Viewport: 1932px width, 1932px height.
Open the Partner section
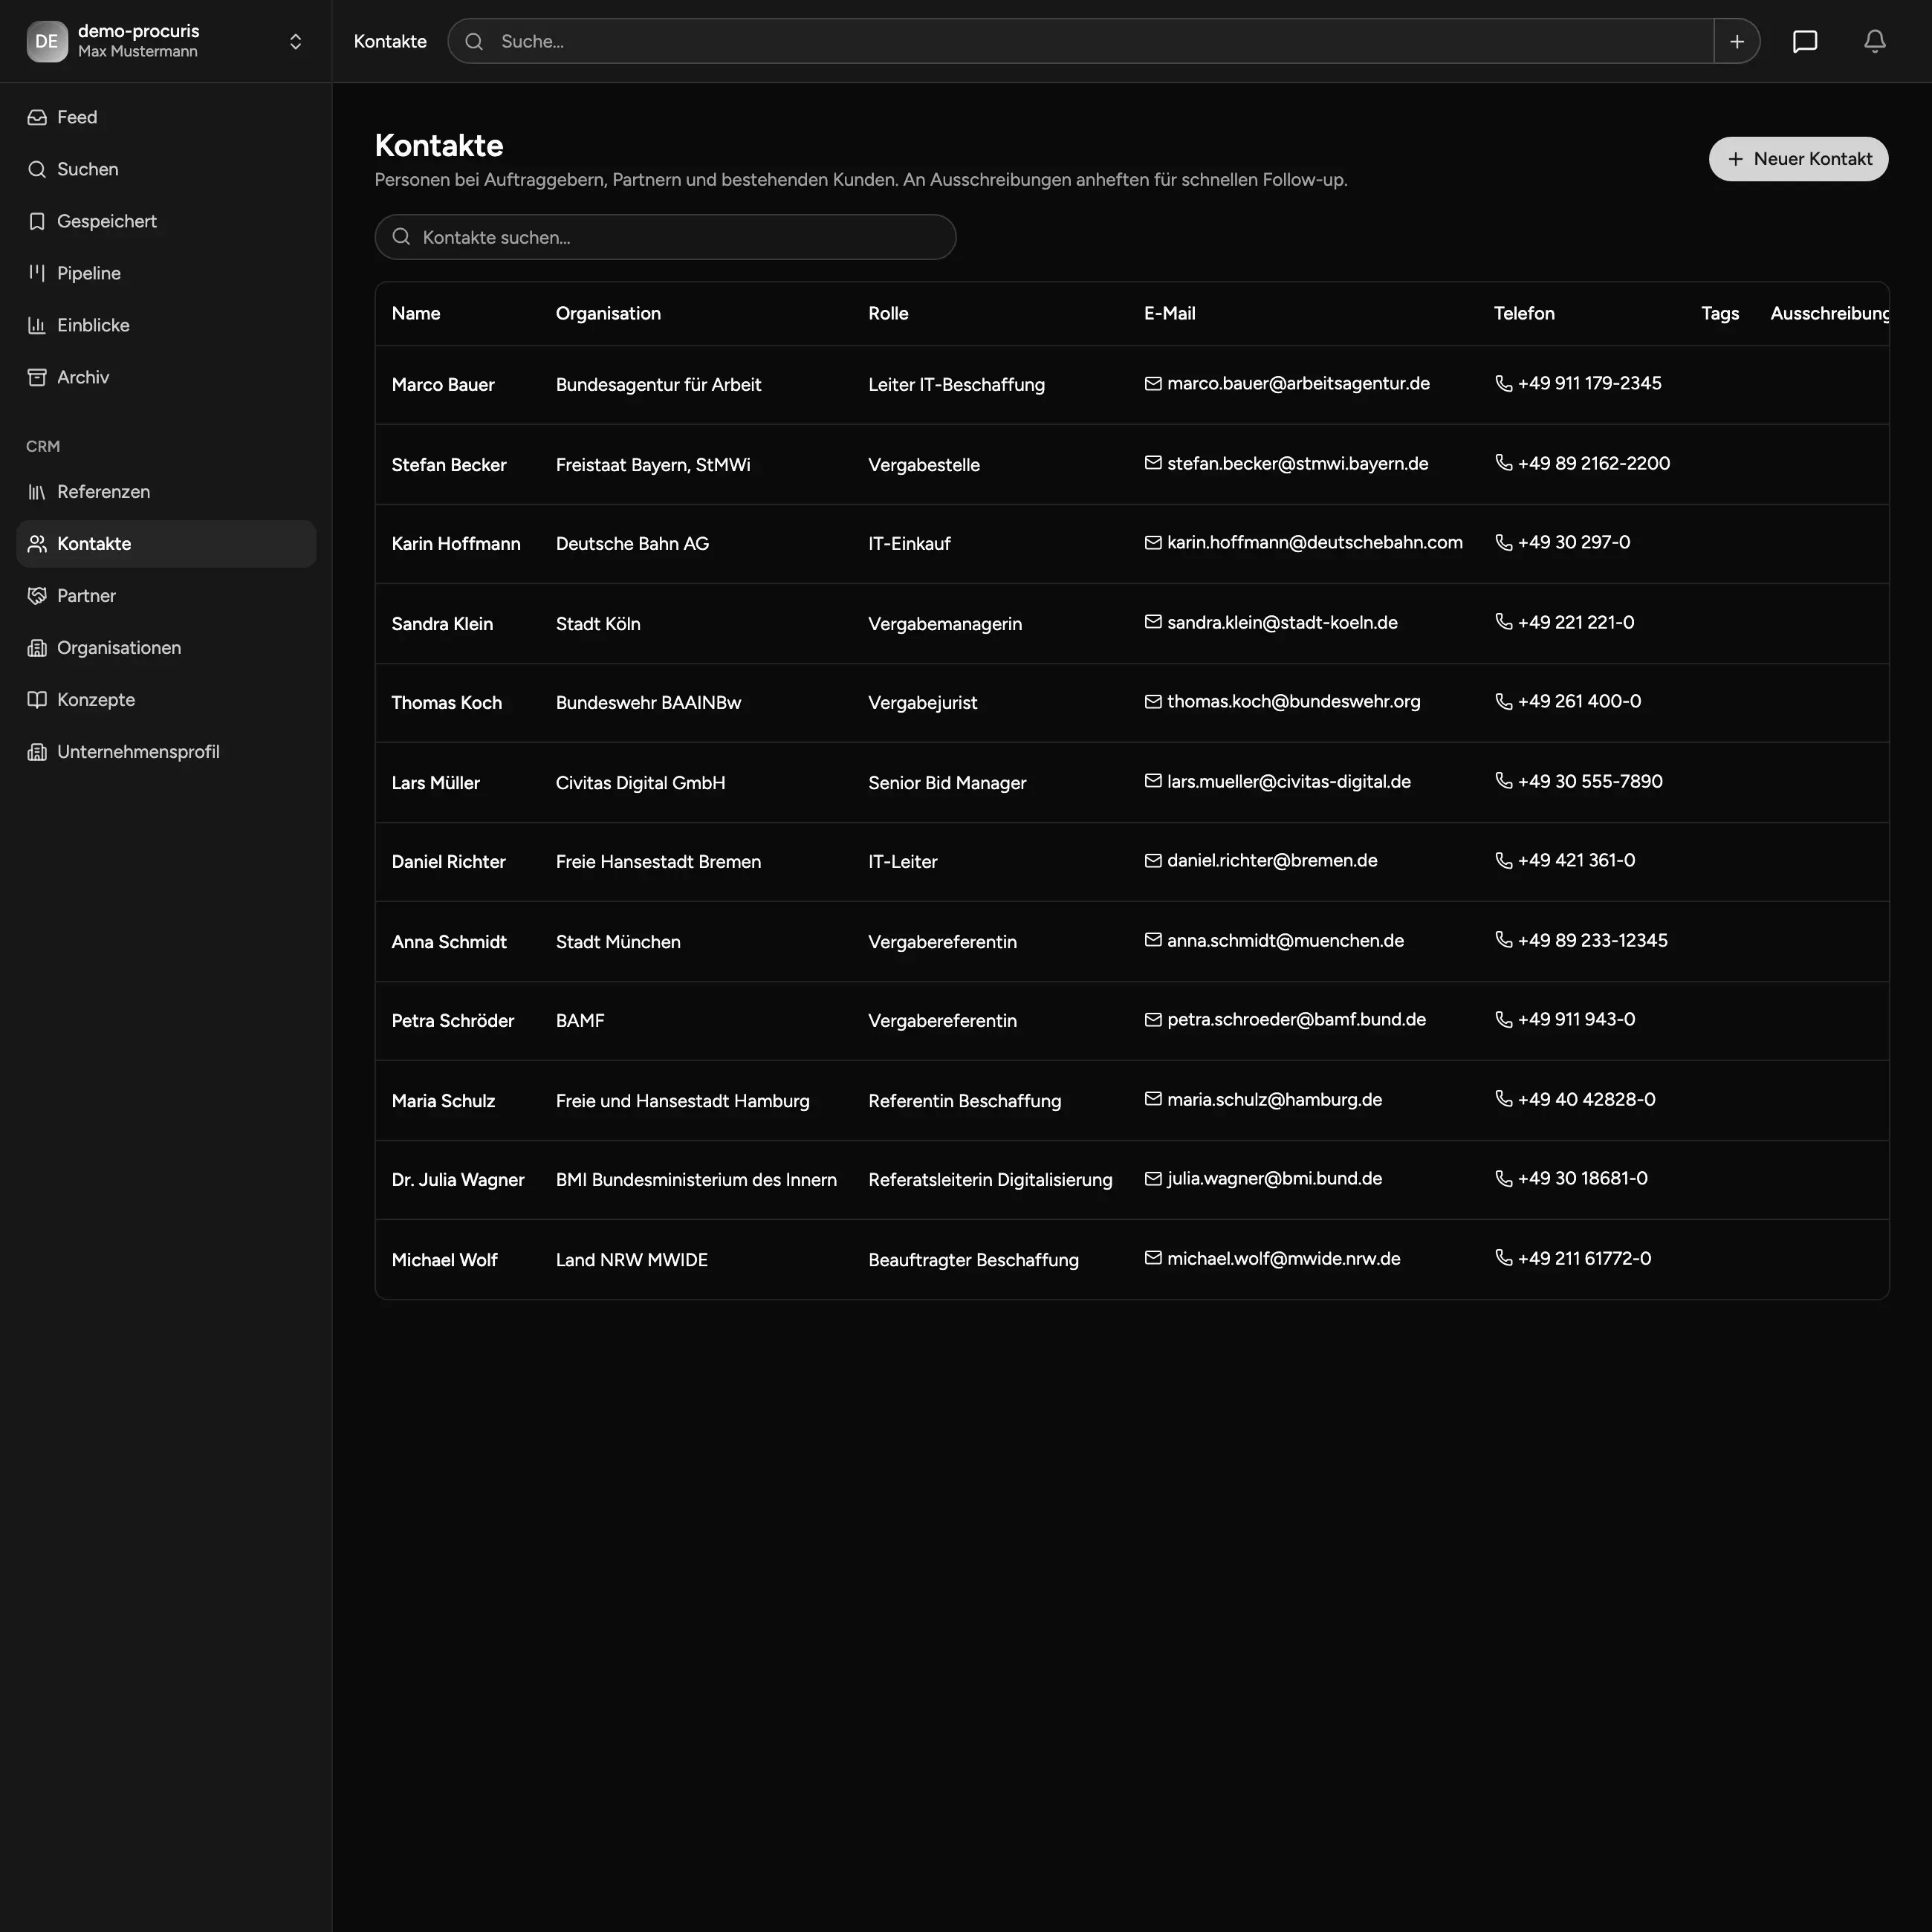pos(166,595)
